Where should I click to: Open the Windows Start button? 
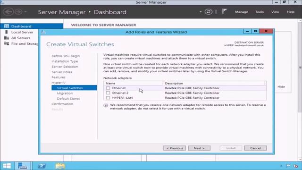point(7,166)
